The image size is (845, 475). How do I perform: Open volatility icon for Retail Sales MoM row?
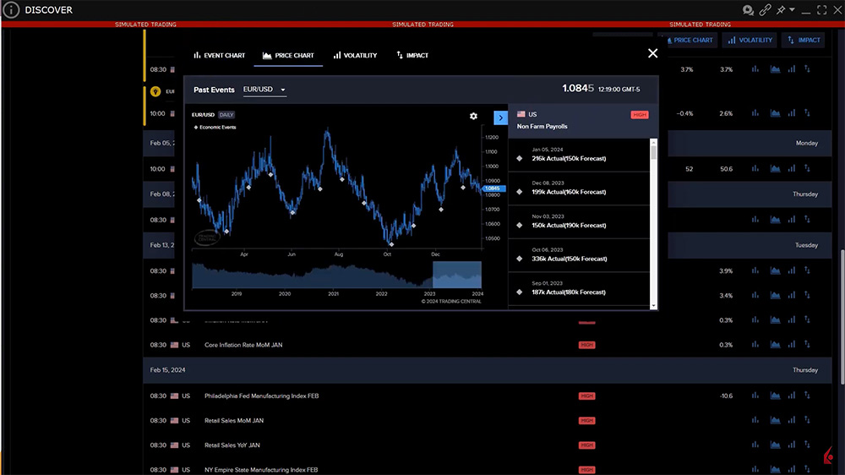coord(791,421)
